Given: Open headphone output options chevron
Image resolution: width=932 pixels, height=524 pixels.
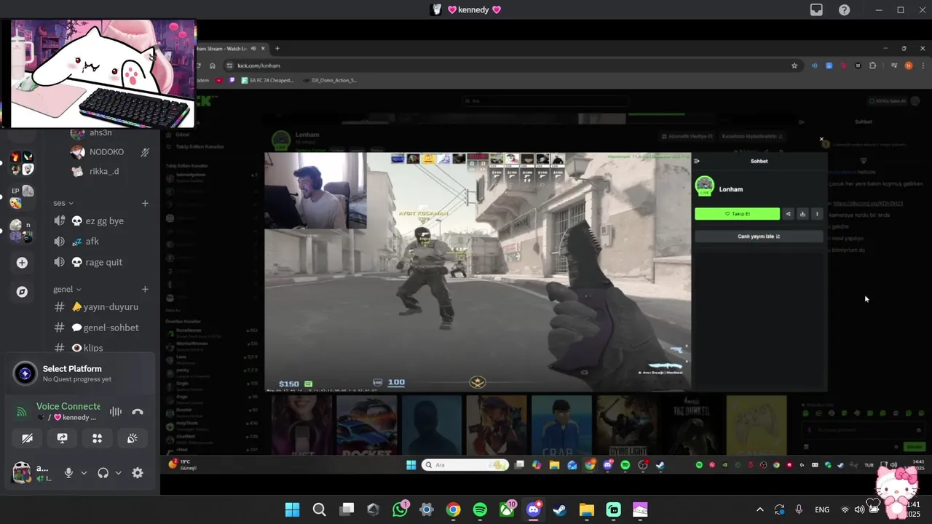Looking at the screenshot, I should pos(118,473).
